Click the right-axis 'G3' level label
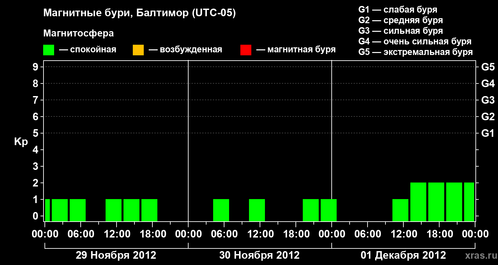 (488, 100)
